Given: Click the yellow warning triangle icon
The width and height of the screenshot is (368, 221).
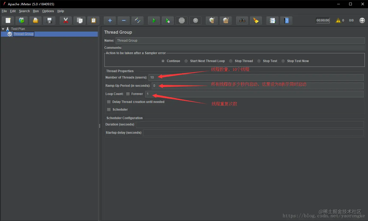Looking at the screenshot, I should point(338,20).
